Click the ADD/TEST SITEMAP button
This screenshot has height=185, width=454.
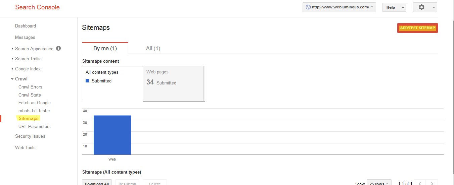tap(417, 28)
